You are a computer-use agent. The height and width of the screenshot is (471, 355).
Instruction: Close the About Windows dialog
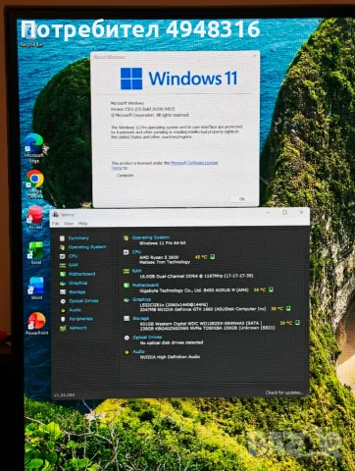pos(255,56)
